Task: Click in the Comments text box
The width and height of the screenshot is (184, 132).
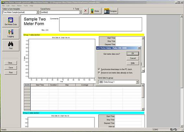Action: (x=100, y=24)
